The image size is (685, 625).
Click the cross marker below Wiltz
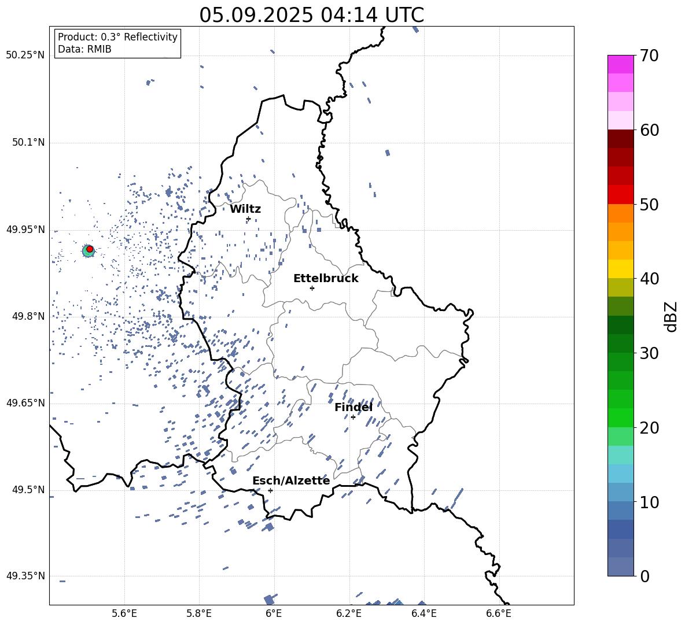pos(248,219)
